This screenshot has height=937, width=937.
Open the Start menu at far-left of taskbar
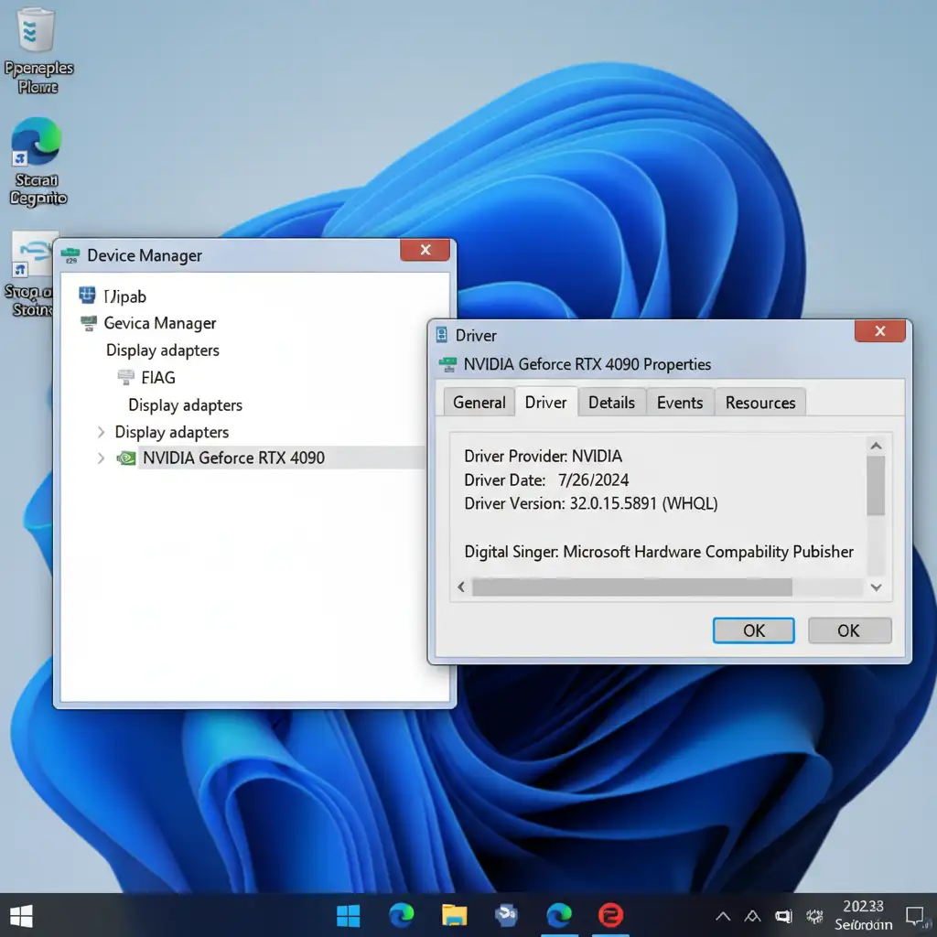(x=20, y=915)
